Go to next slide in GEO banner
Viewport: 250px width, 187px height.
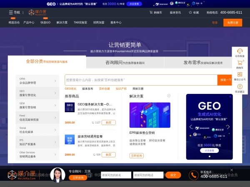(228, 127)
